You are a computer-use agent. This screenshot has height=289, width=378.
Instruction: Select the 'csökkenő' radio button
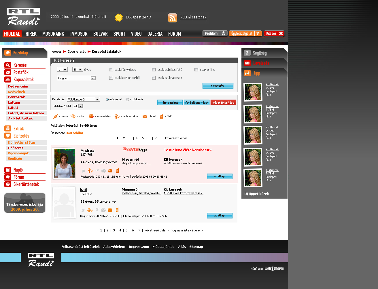coord(127,100)
